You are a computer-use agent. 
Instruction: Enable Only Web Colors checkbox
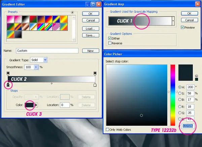(x=107, y=130)
